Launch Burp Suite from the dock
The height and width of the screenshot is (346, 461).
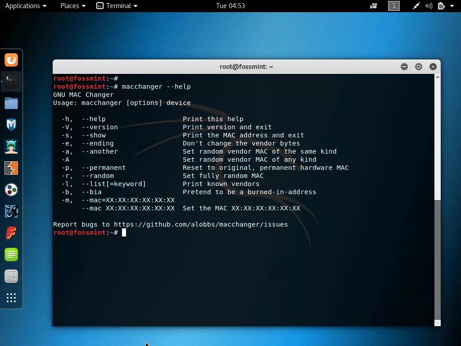11,168
